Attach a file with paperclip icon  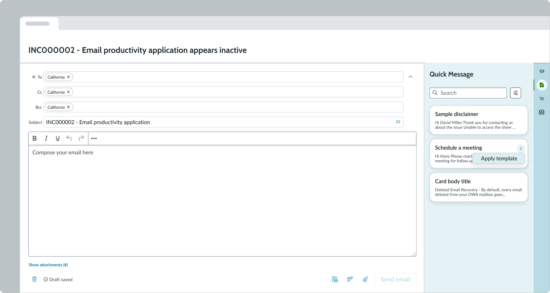(x=365, y=279)
